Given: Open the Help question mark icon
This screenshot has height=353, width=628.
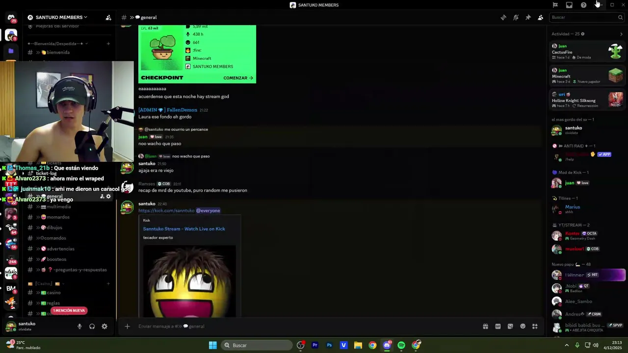Looking at the screenshot, I should click(x=583, y=5).
